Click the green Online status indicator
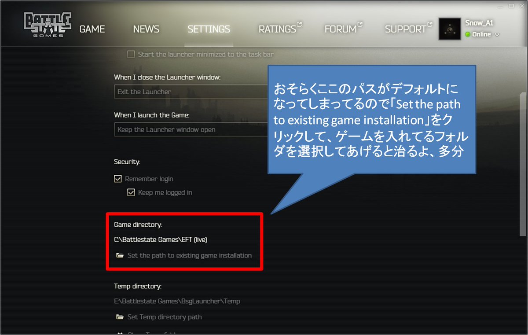The width and height of the screenshot is (528, 335). tap(468, 34)
